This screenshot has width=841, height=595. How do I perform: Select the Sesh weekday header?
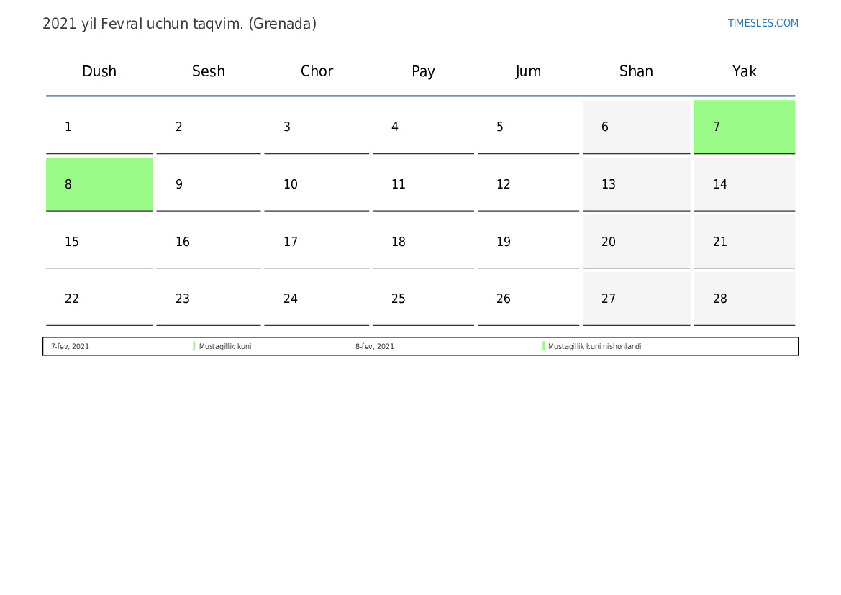click(x=208, y=71)
